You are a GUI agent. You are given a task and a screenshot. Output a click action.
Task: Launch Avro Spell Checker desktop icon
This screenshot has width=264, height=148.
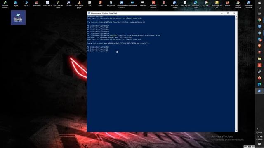click(174, 5)
